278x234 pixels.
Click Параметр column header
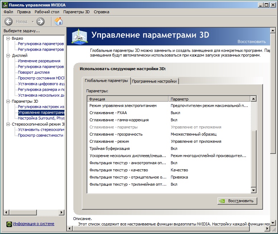pos(210,99)
